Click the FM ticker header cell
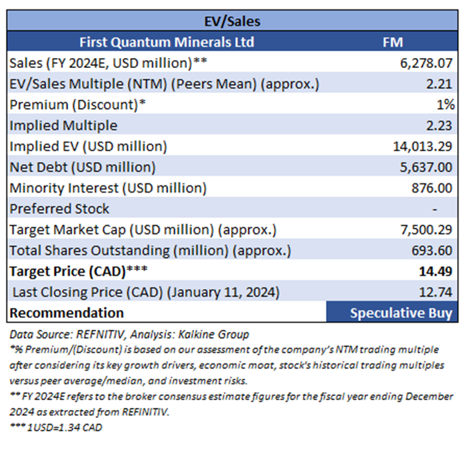Screen dimensions: 470x454 point(393,42)
